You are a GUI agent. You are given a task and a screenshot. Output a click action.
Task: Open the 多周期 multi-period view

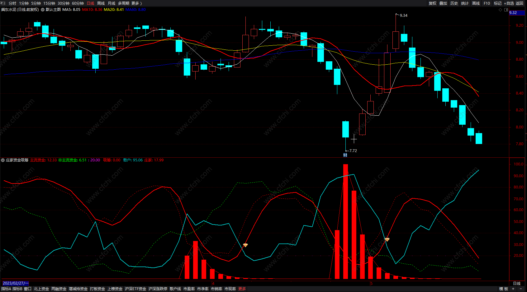point(123,3)
